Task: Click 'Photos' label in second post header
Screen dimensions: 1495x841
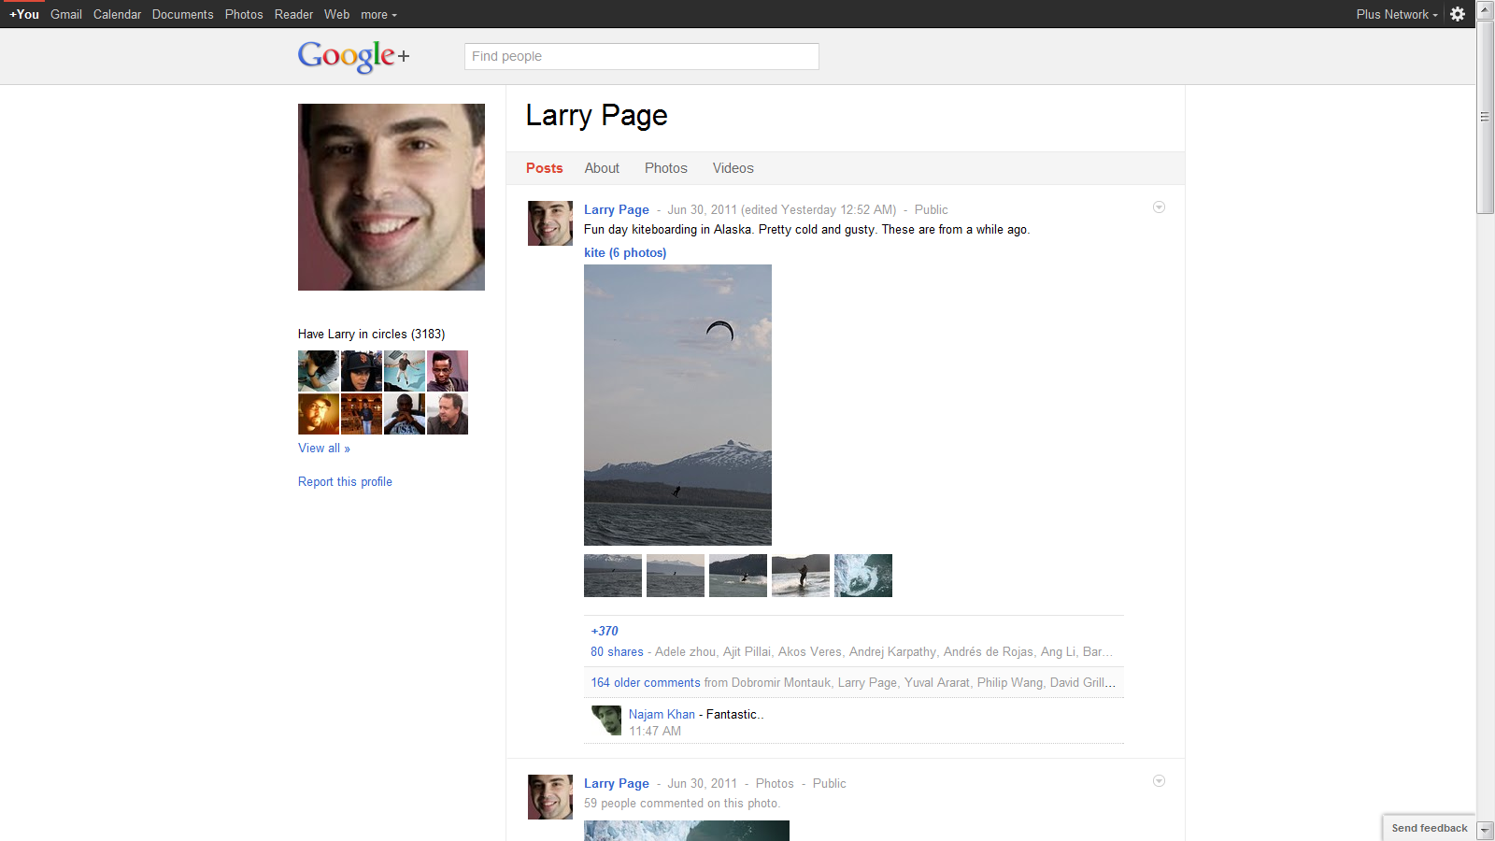Action: (775, 784)
